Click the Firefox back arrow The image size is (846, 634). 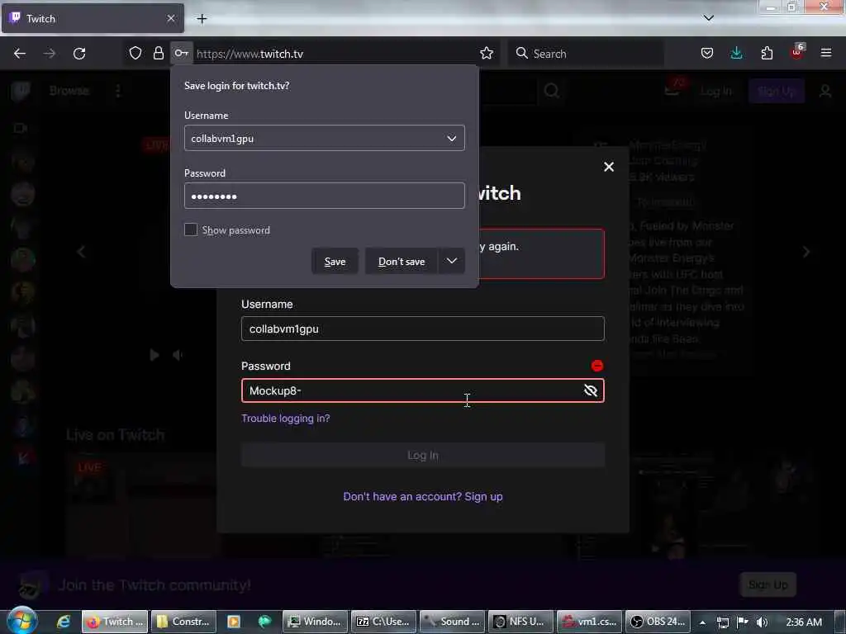pos(20,54)
